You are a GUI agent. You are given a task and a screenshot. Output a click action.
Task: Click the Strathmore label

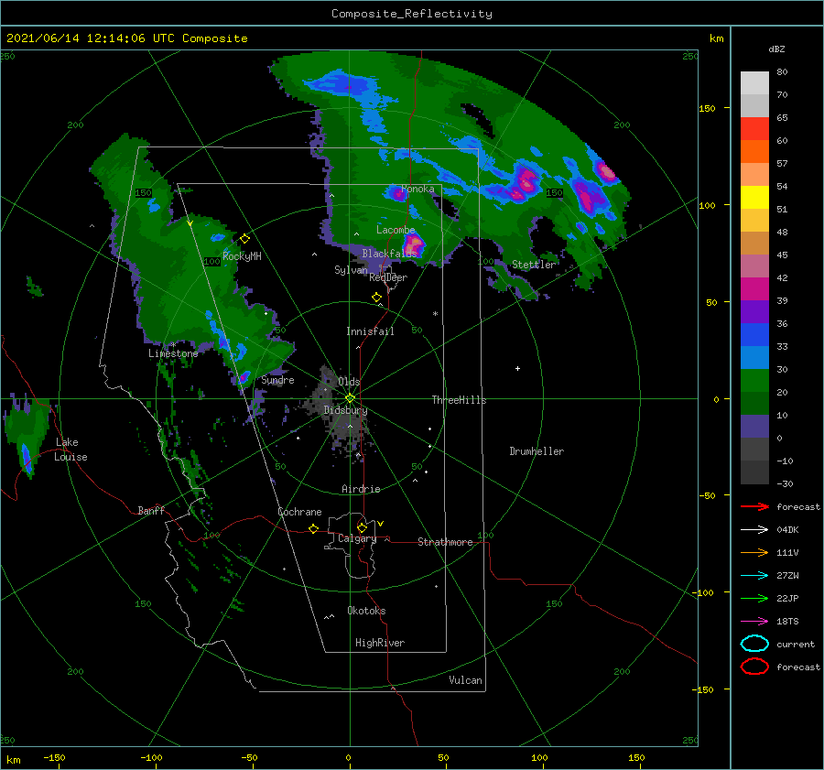[x=445, y=542]
